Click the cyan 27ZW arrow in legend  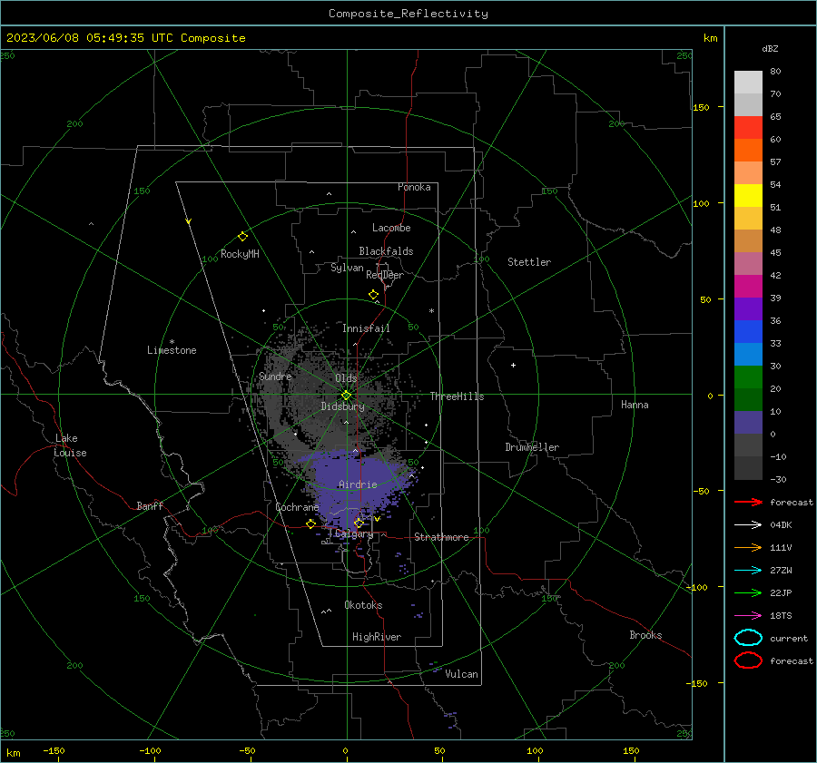point(748,571)
